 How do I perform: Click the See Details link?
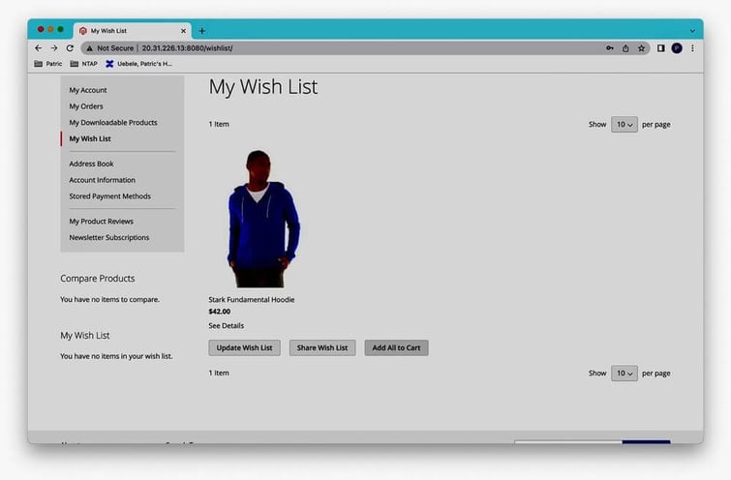pos(226,326)
